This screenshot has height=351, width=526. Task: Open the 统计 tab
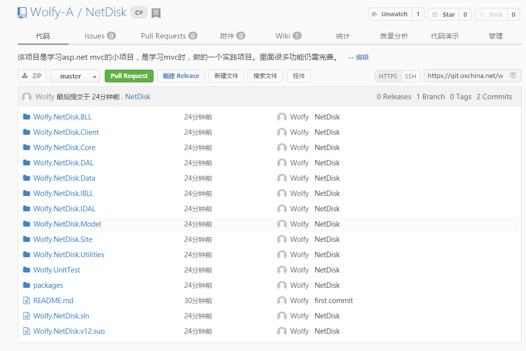coord(343,36)
